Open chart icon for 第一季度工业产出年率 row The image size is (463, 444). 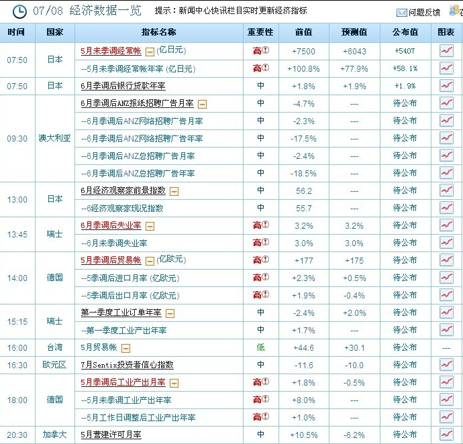pyautogui.click(x=446, y=329)
